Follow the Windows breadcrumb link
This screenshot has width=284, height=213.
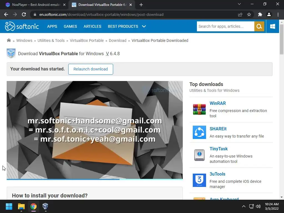click(x=24, y=40)
